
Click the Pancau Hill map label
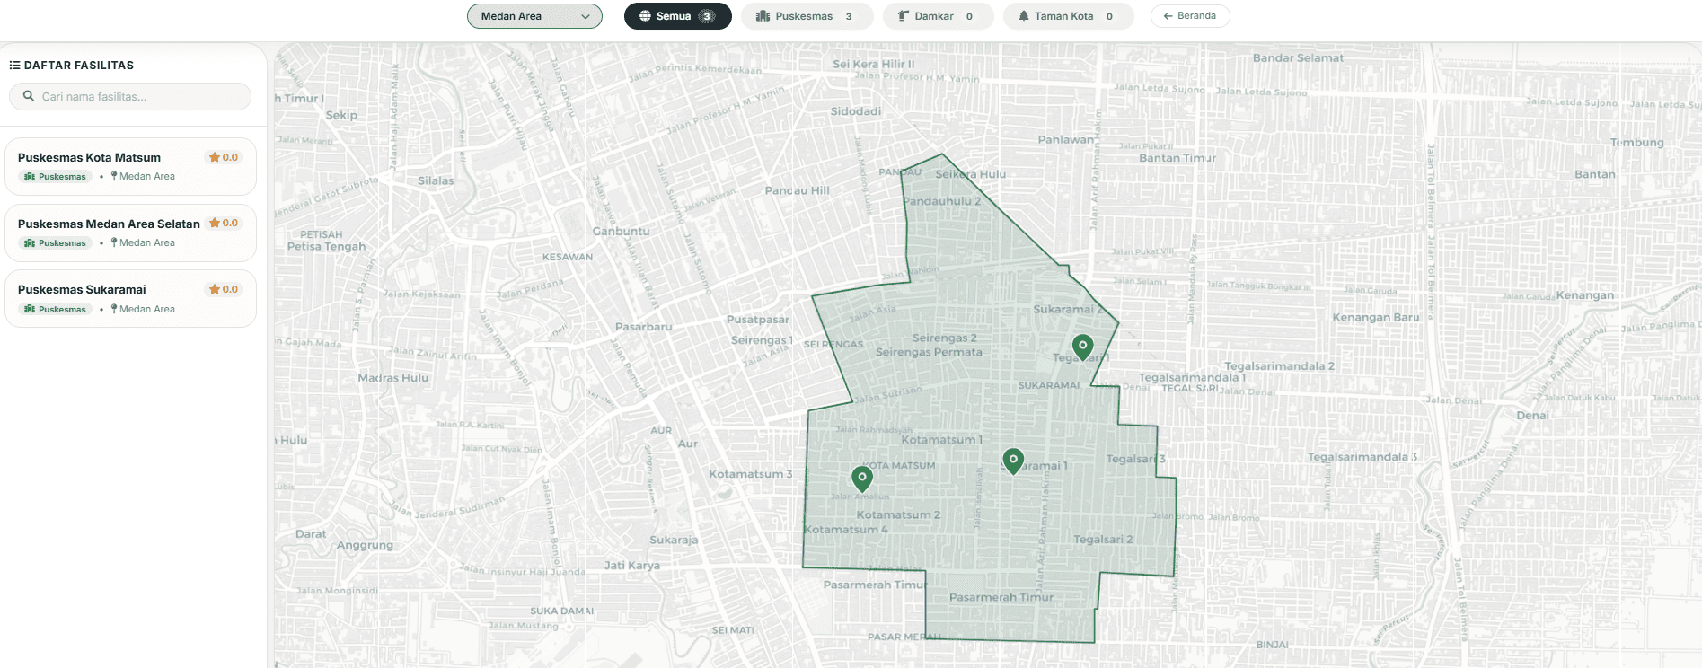tap(797, 190)
